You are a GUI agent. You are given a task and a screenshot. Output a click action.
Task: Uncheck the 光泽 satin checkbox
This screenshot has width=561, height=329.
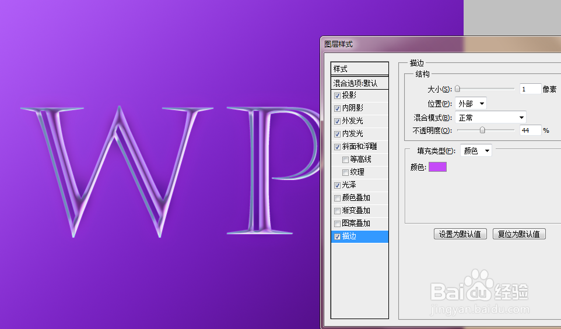[x=337, y=185]
